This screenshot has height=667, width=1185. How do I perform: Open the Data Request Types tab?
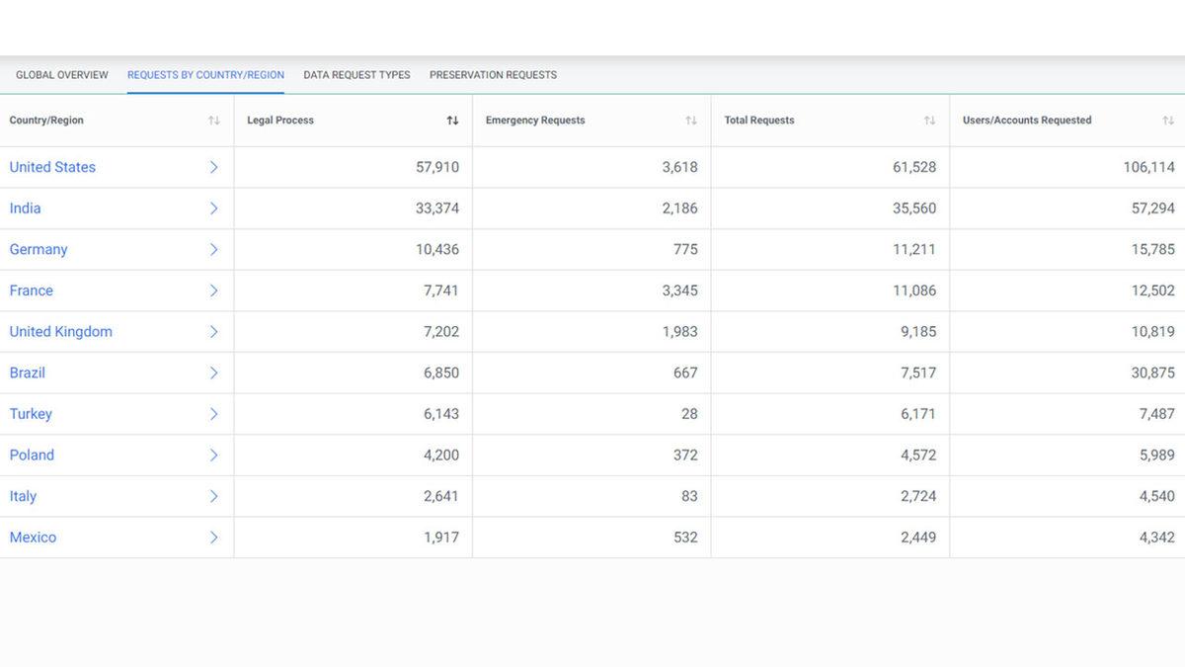(x=356, y=75)
